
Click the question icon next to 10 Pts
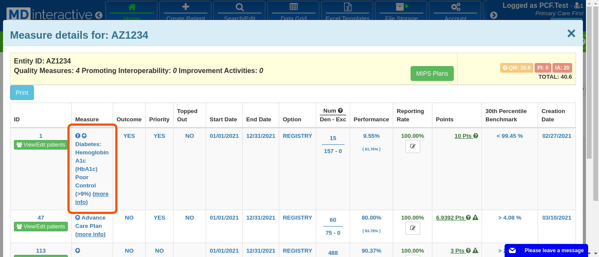click(475, 136)
